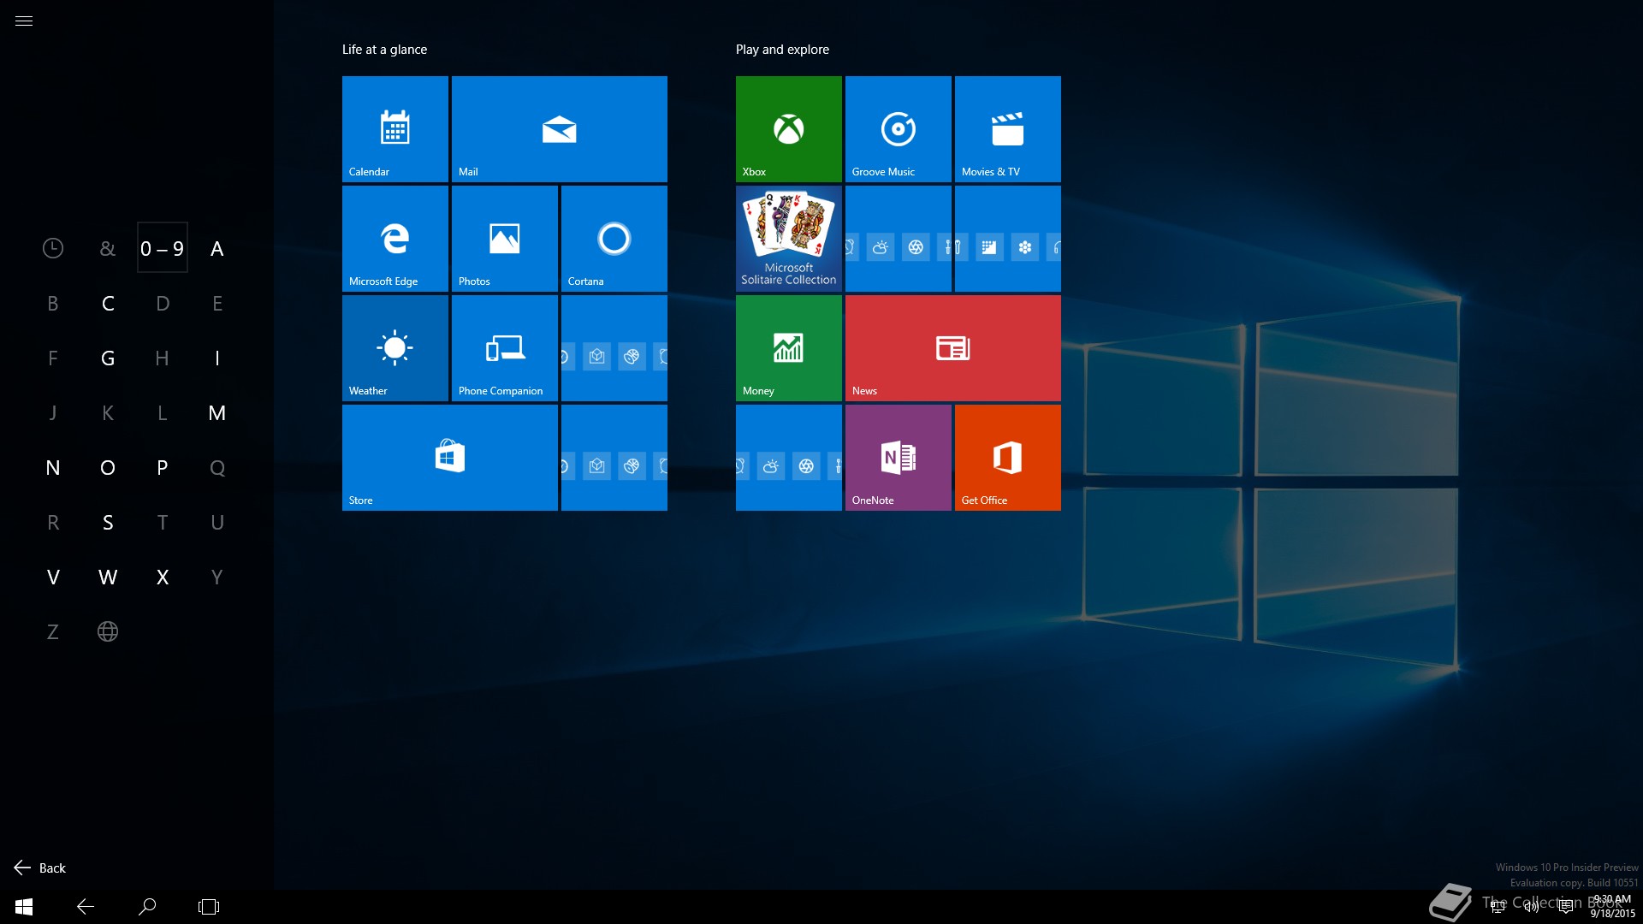Open the Movies & TV tile

pos(1008,129)
